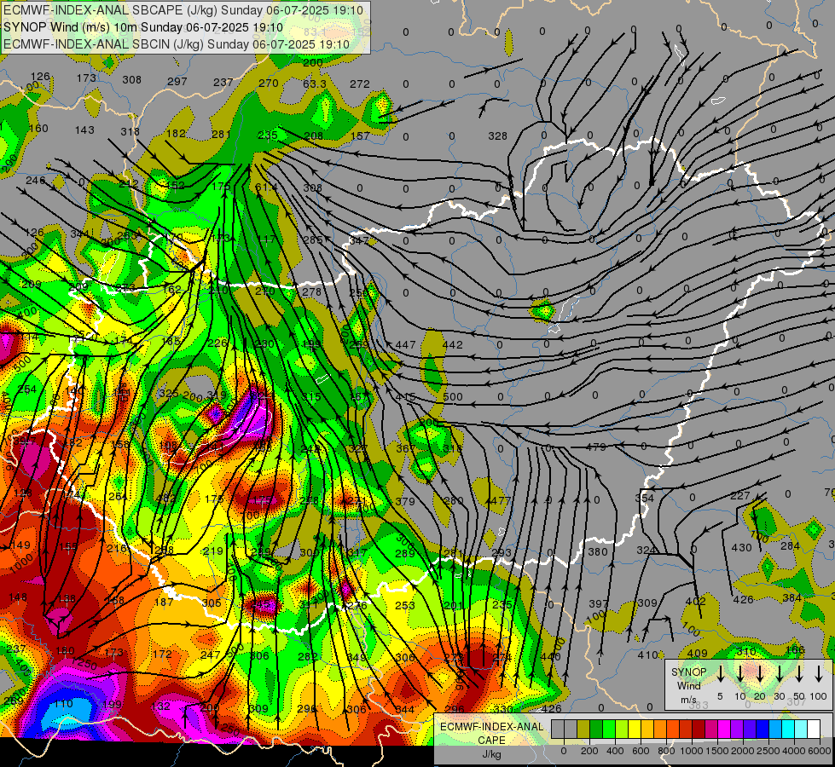This screenshot has height=767, width=835.
Task: Click the 5 m/s wind arrow in legend
Action: (x=720, y=674)
